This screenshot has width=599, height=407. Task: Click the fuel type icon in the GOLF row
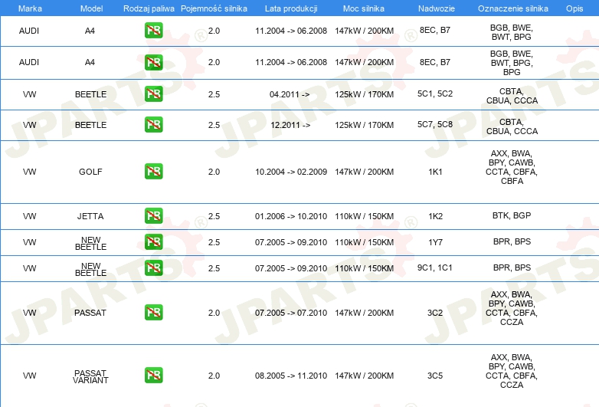pyautogui.click(x=153, y=171)
